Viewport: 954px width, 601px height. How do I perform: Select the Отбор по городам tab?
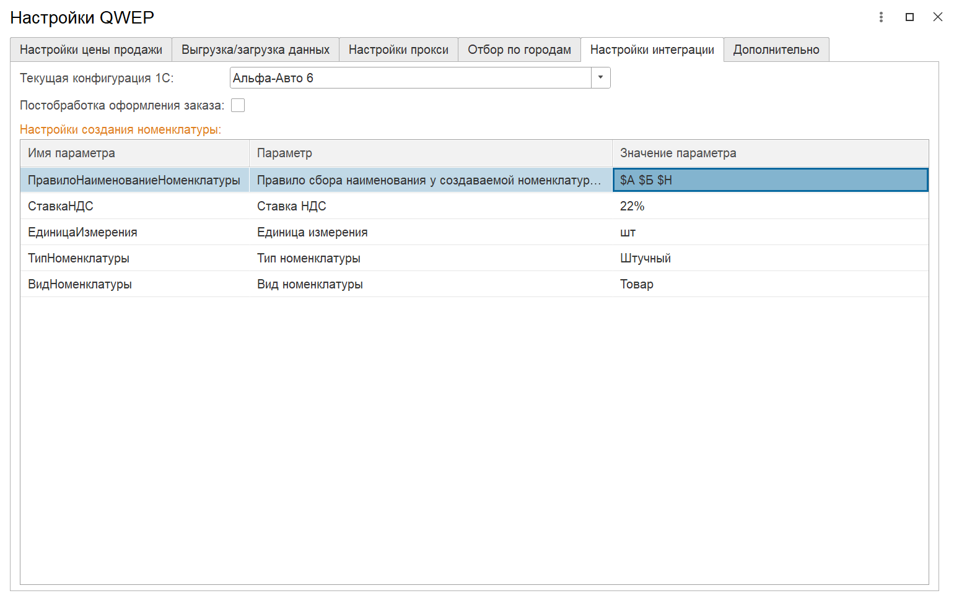(x=519, y=50)
